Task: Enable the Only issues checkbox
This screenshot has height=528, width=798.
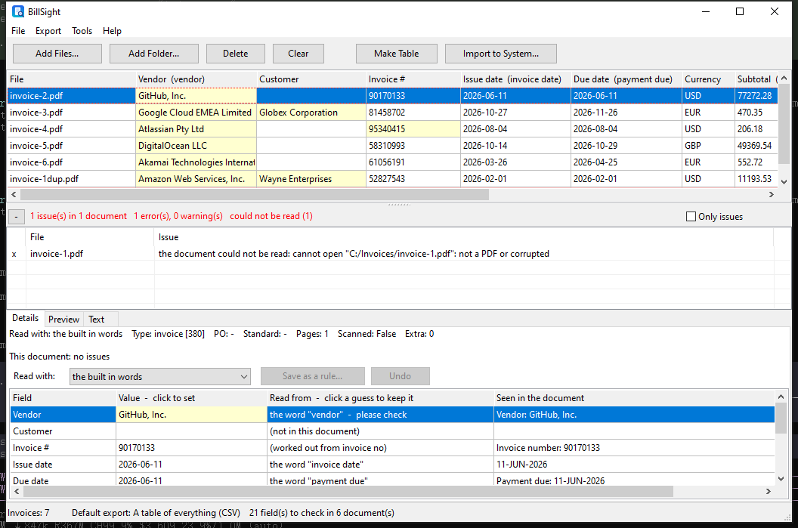Action: click(x=691, y=217)
